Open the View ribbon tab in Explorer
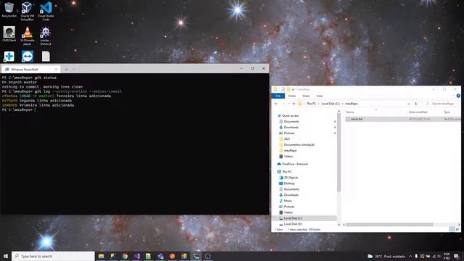Image resolution: width=464 pixels, height=261 pixels. [320, 96]
